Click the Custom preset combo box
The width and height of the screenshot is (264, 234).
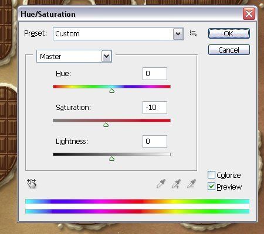pos(118,34)
